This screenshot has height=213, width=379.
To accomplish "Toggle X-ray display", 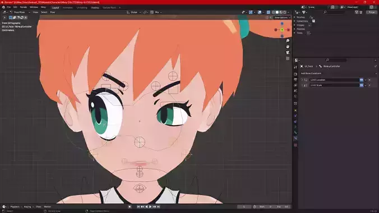I will pos(269,12).
